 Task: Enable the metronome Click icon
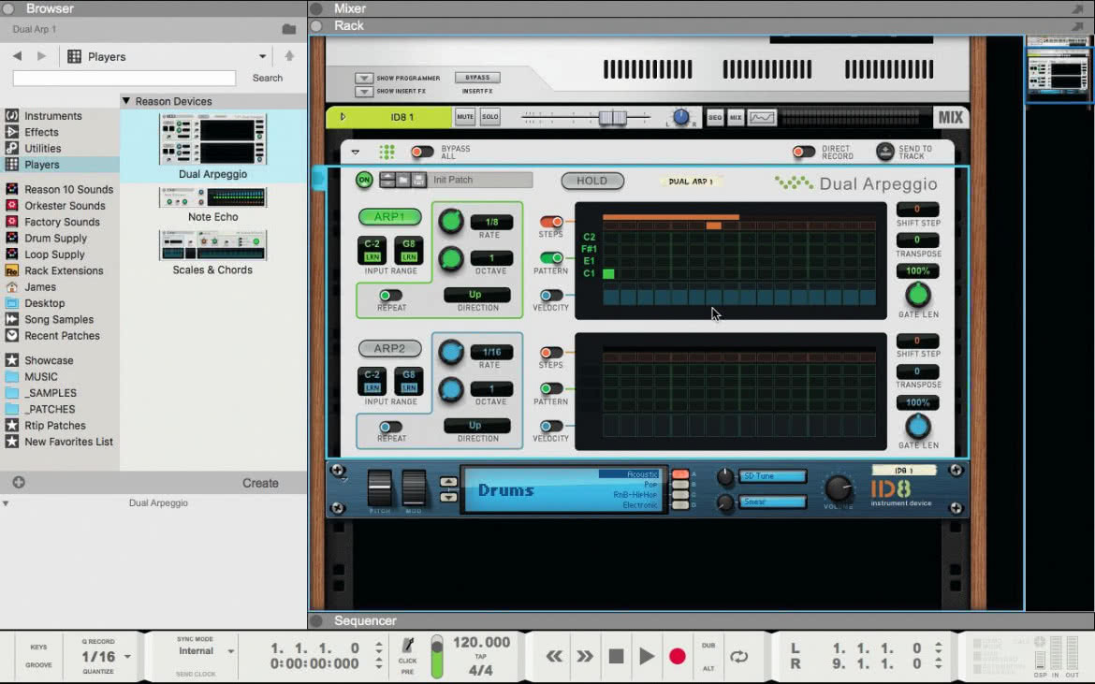[408, 646]
